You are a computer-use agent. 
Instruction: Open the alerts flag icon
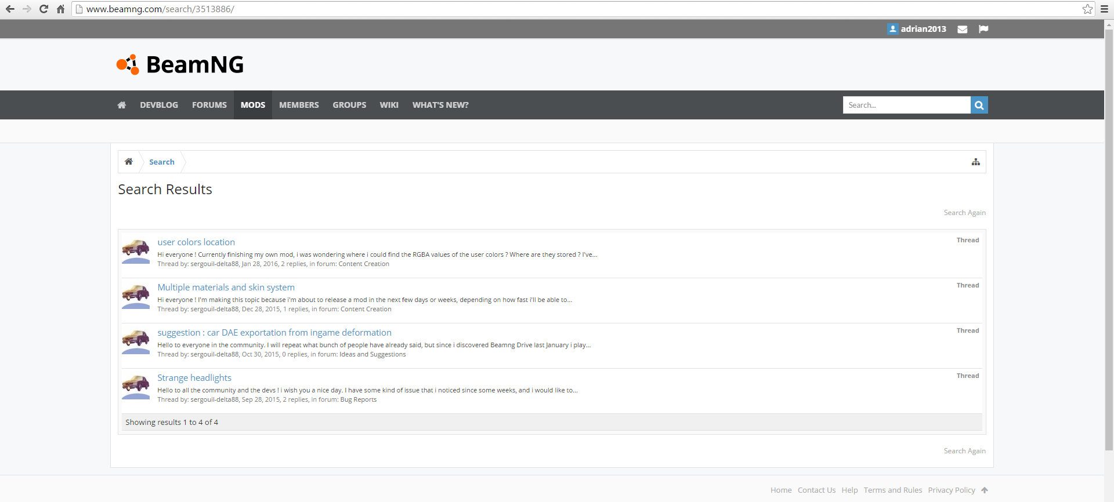pos(983,29)
